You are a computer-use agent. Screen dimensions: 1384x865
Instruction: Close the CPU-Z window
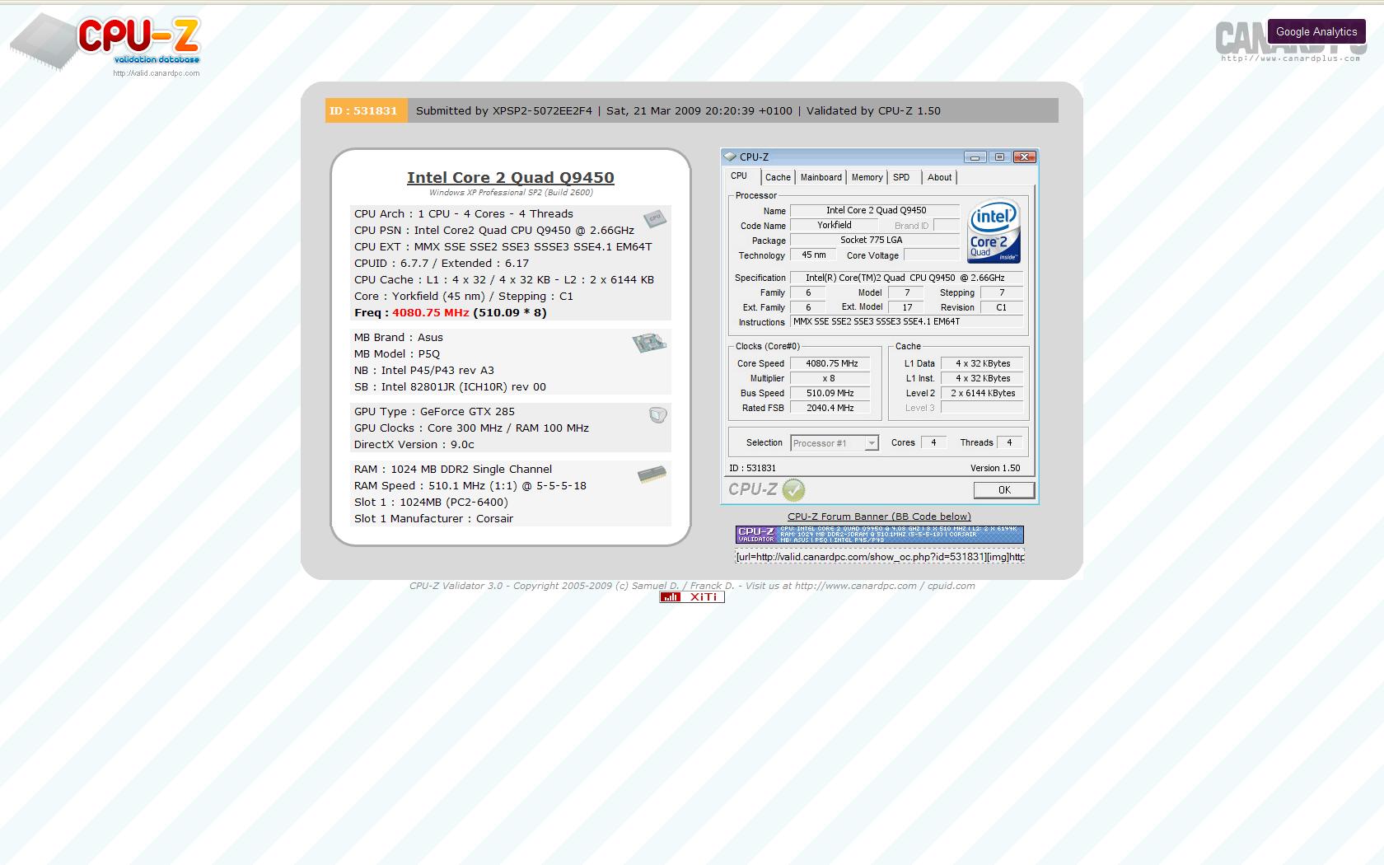click(x=1024, y=157)
